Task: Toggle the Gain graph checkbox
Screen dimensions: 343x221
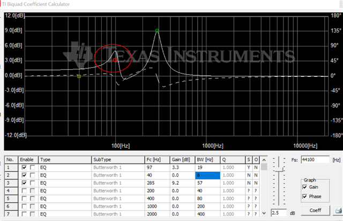Action: point(304,187)
